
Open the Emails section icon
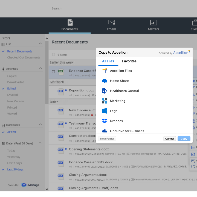111,22
